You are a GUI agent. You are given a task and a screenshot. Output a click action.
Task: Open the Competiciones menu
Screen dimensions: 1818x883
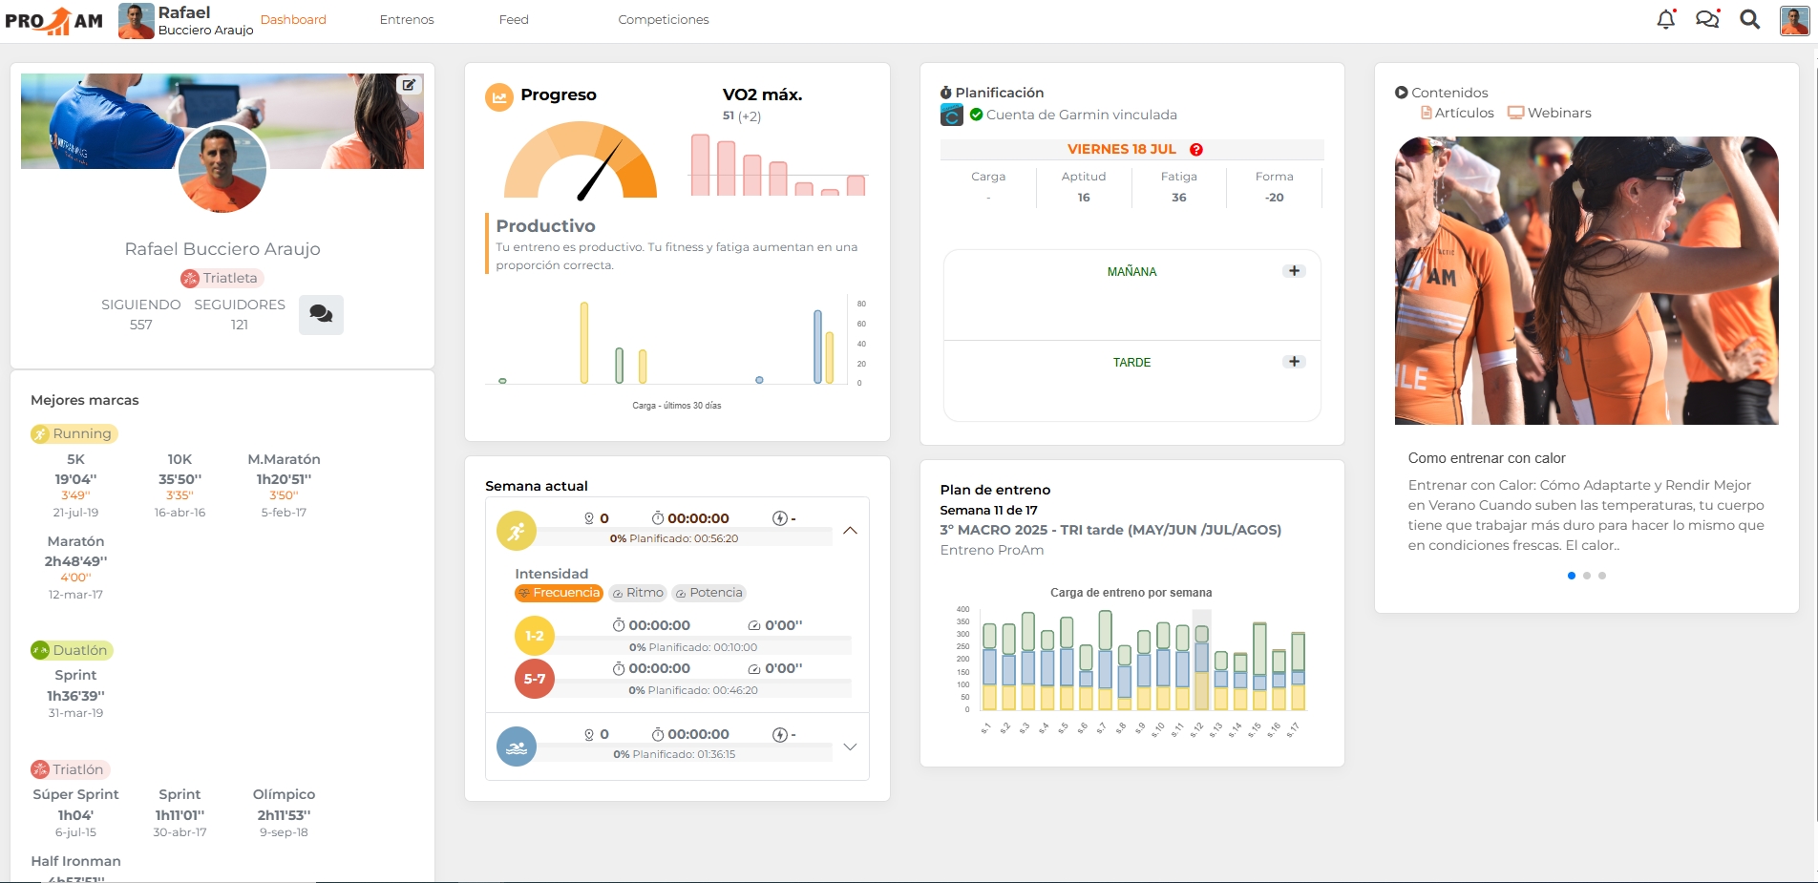point(663,20)
